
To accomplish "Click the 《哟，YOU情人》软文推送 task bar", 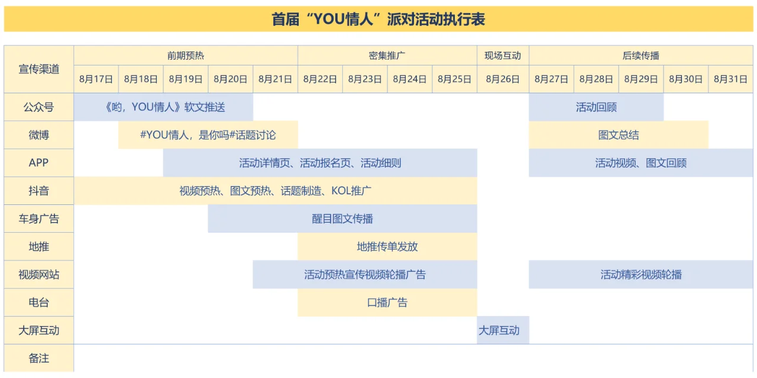I will pos(163,107).
